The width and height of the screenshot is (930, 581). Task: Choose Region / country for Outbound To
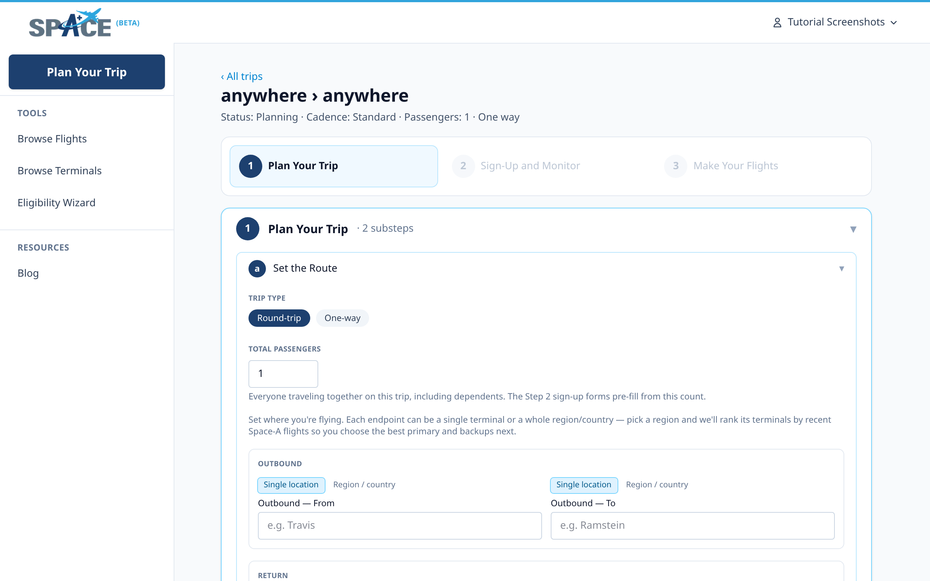point(657,485)
